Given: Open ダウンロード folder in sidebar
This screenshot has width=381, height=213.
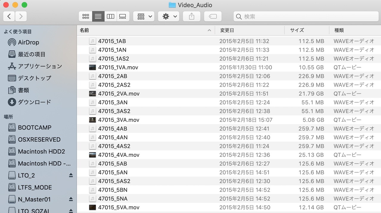Looking at the screenshot, I should pyautogui.click(x=34, y=102).
